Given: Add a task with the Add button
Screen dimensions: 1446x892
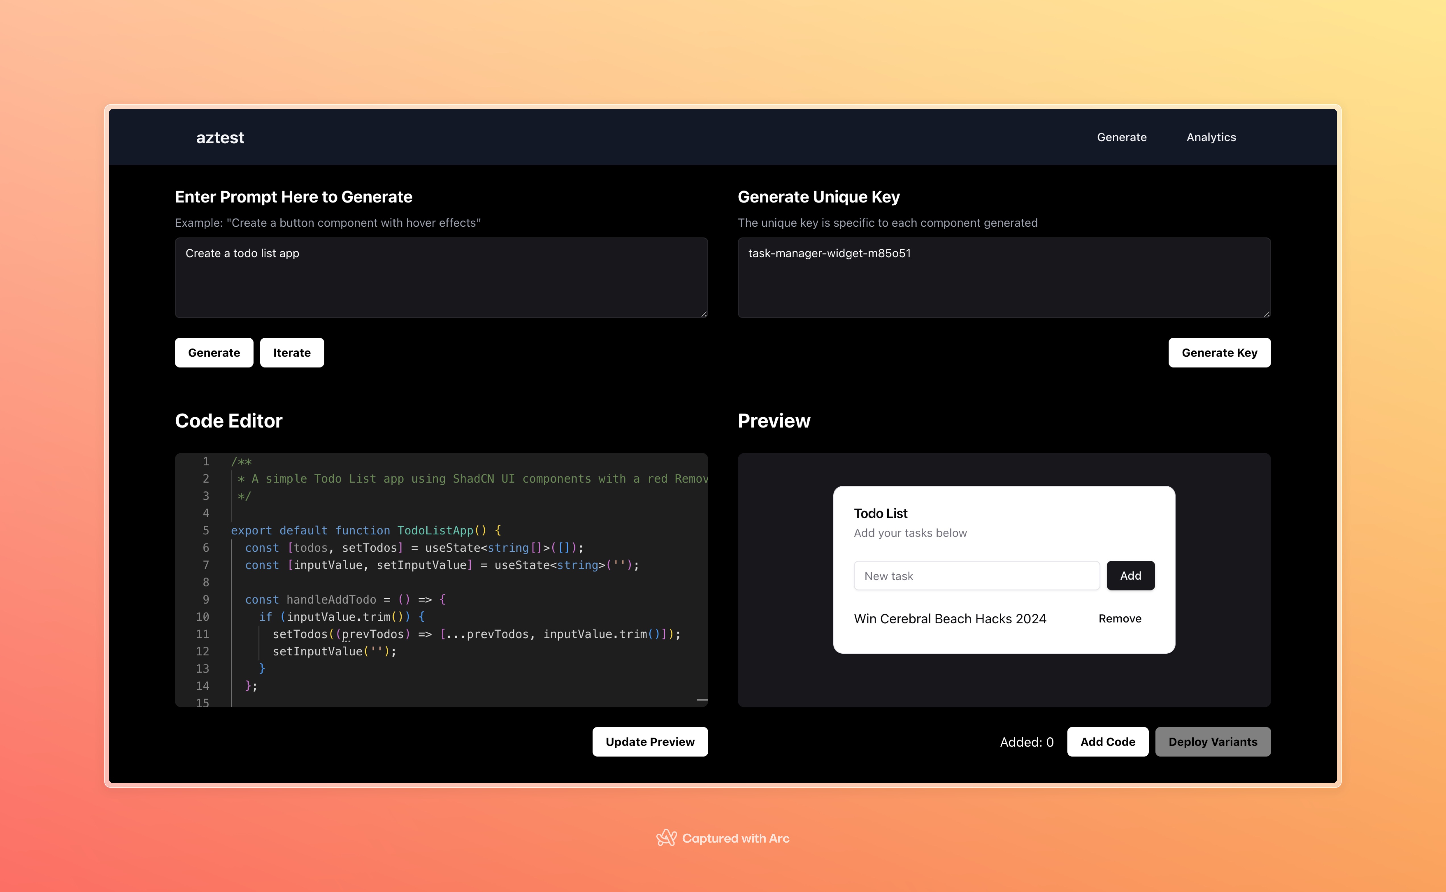Looking at the screenshot, I should click(1130, 575).
